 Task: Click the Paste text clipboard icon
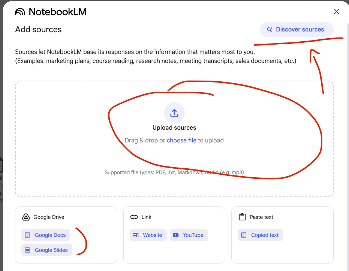pyautogui.click(x=242, y=217)
